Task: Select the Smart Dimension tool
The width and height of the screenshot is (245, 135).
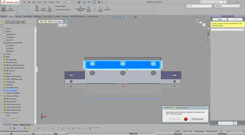Action: 10,8
